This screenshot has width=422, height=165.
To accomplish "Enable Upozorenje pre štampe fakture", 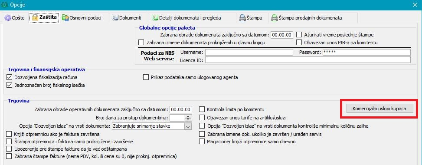I will pyautogui.click(x=9, y=148).
